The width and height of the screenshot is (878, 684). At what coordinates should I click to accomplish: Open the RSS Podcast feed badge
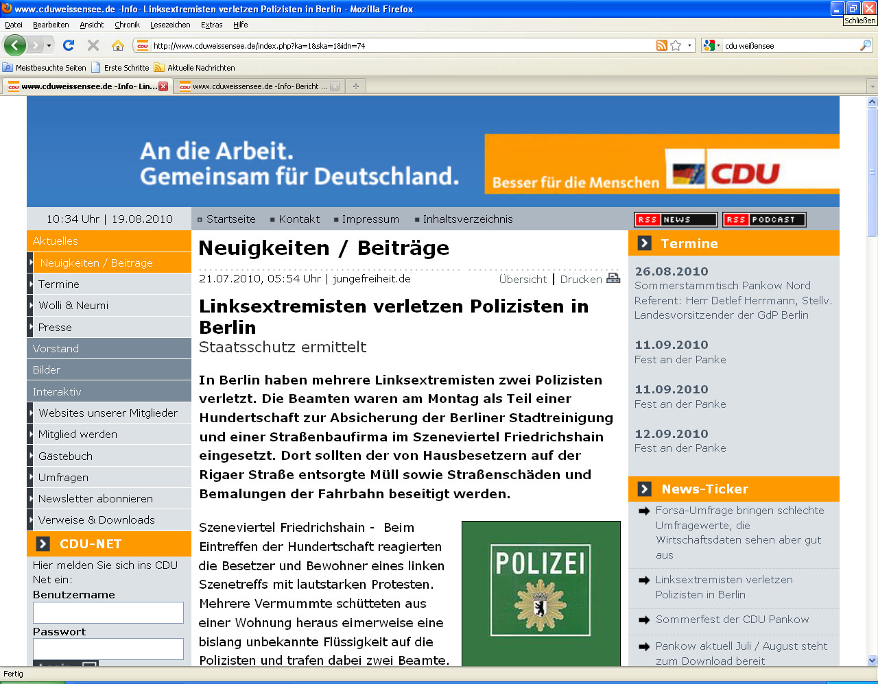click(764, 219)
